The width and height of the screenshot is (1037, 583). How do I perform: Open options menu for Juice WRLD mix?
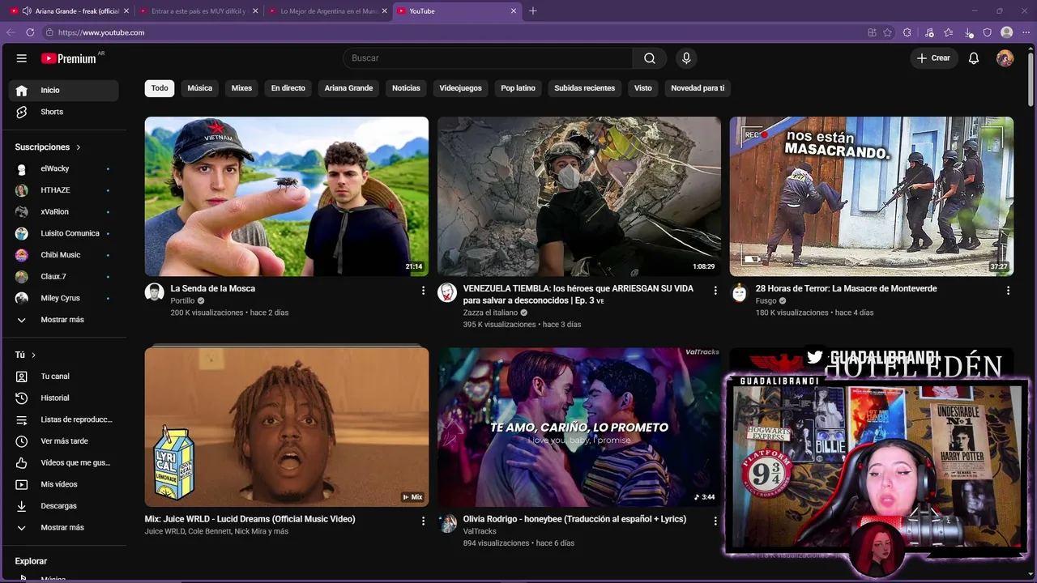click(423, 521)
